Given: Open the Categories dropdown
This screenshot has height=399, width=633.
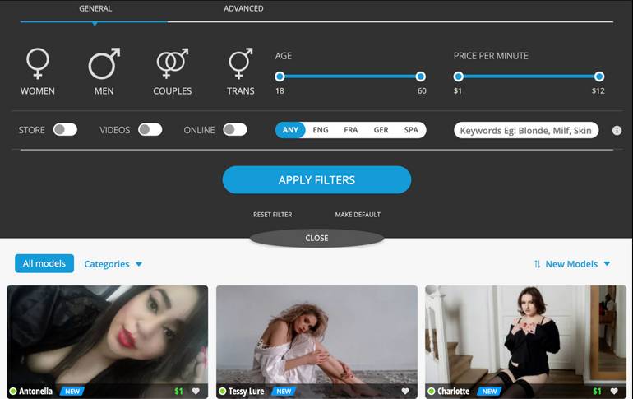Looking at the screenshot, I should 113,264.
